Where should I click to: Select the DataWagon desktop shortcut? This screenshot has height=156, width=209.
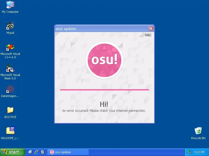coord(10,92)
